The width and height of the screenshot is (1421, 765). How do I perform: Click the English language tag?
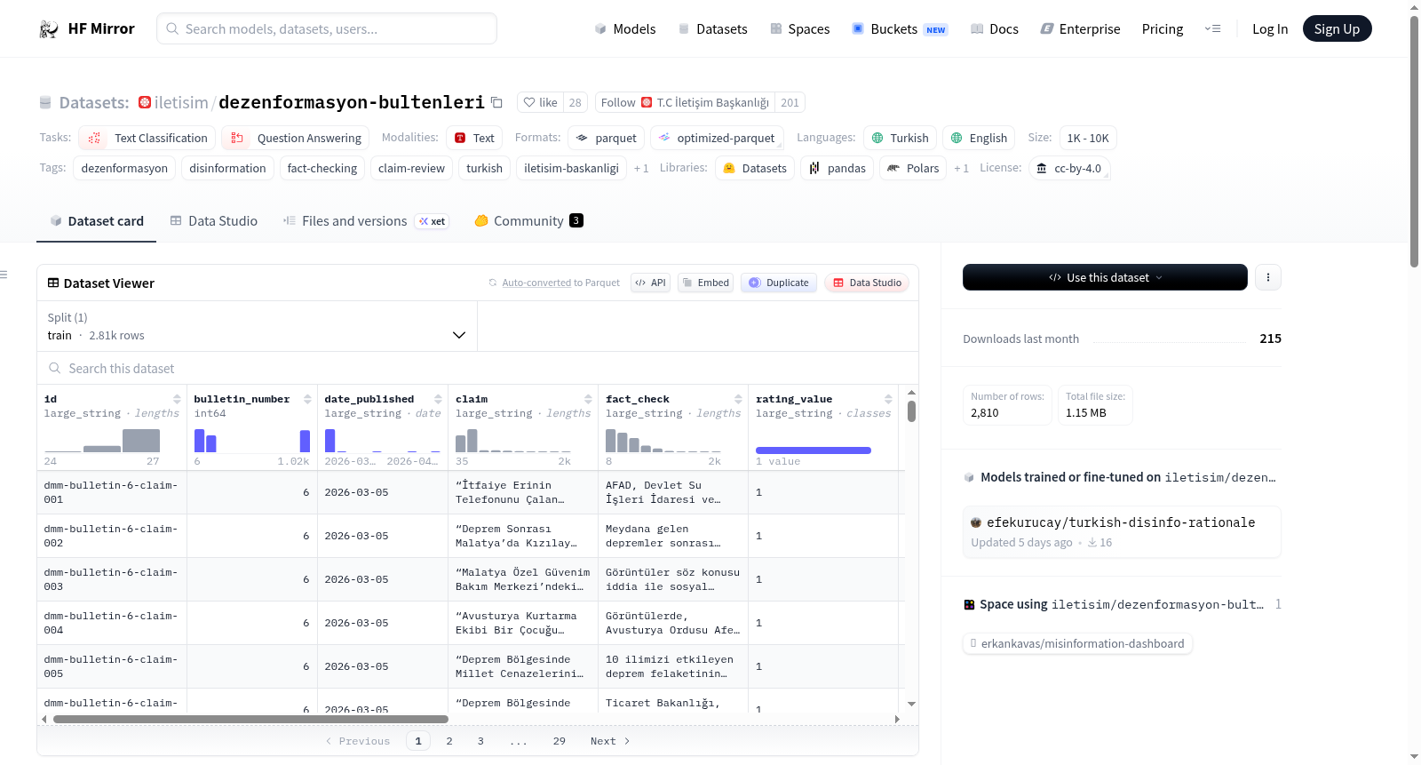979,138
